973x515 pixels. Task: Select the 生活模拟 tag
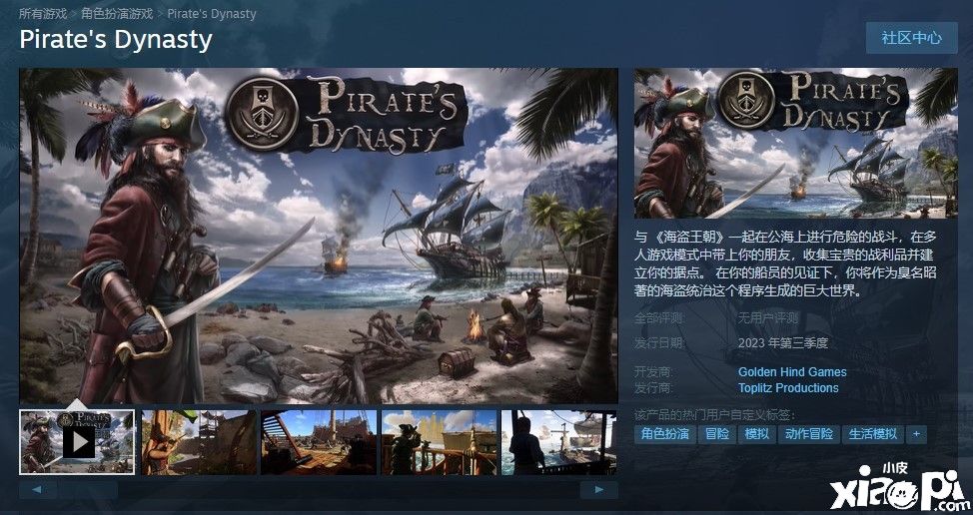click(x=873, y=434)
